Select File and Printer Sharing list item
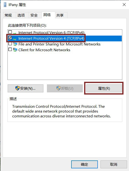129x171 pixels. (65, 44)
